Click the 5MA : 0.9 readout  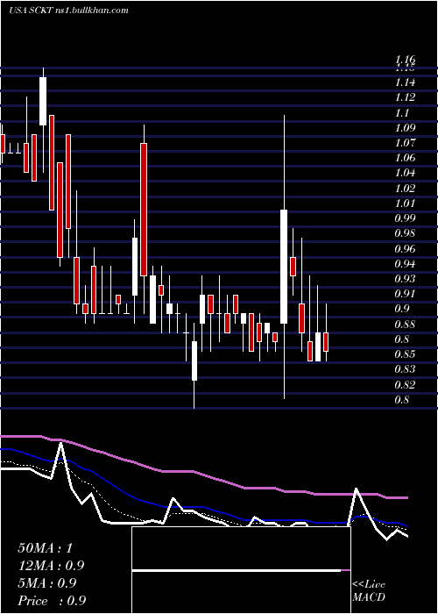pyautogui.click(x=47, y=583)
